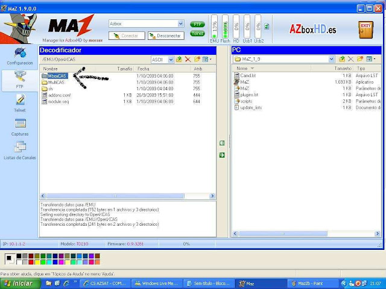Click the EXIT door icon
Viewport: 386px width, 289px height.
(x=365, y=30)
